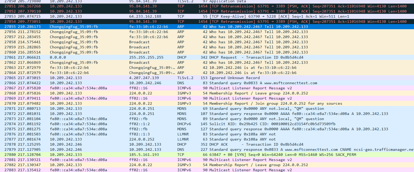Select packet 27853 TCP Keep-Alive row

tap(205, 16)
